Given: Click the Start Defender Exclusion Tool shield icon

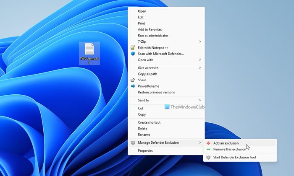Looking at the screenshot, I should tap(208, 157).
